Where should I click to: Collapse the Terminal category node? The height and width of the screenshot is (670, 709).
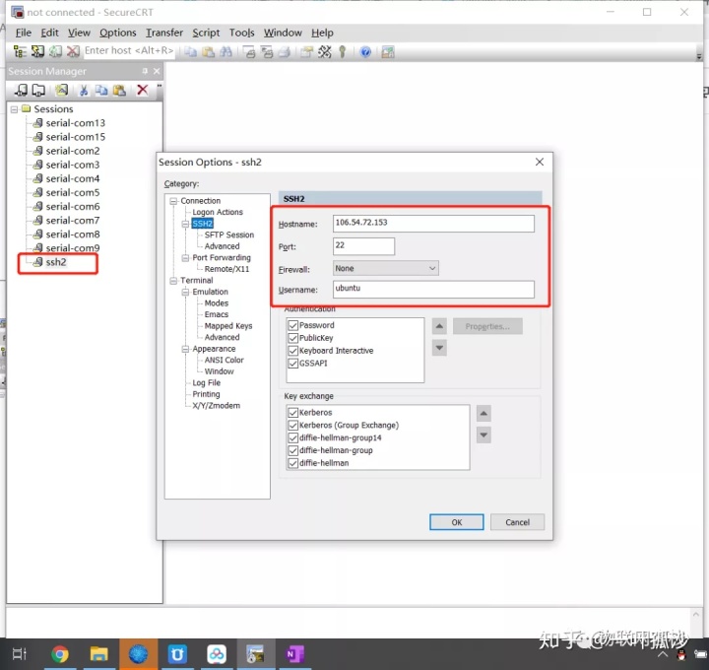tap(173, 281)
